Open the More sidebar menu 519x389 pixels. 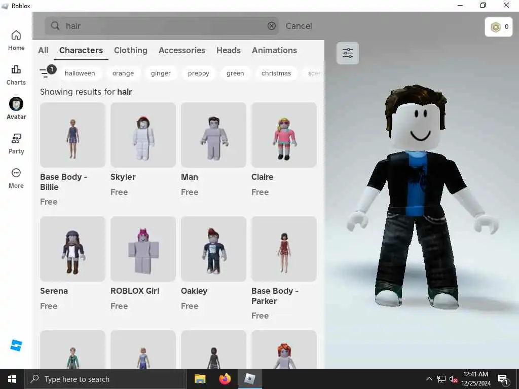coord(16,178)
